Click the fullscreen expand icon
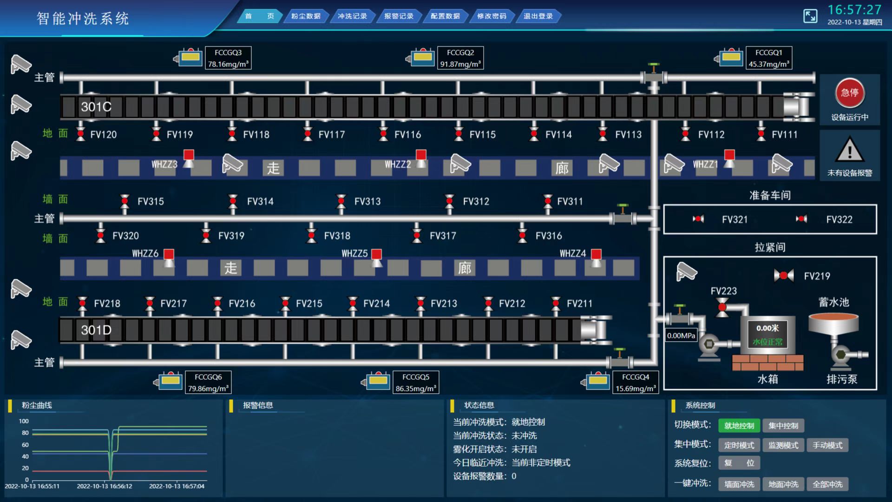Viewport: 892px width, 502px height. click(x=810, y=16)
